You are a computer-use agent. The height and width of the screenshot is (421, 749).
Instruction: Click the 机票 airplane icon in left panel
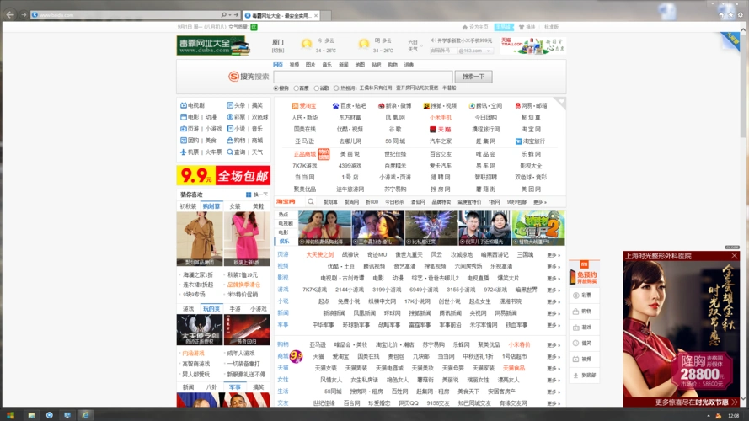coord(184,152)
